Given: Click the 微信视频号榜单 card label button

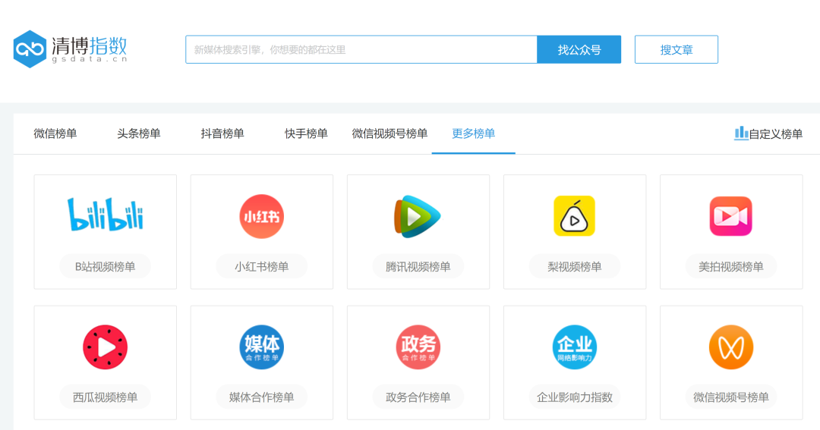Looking at the screenshot, I should click(x=730, y=397).
